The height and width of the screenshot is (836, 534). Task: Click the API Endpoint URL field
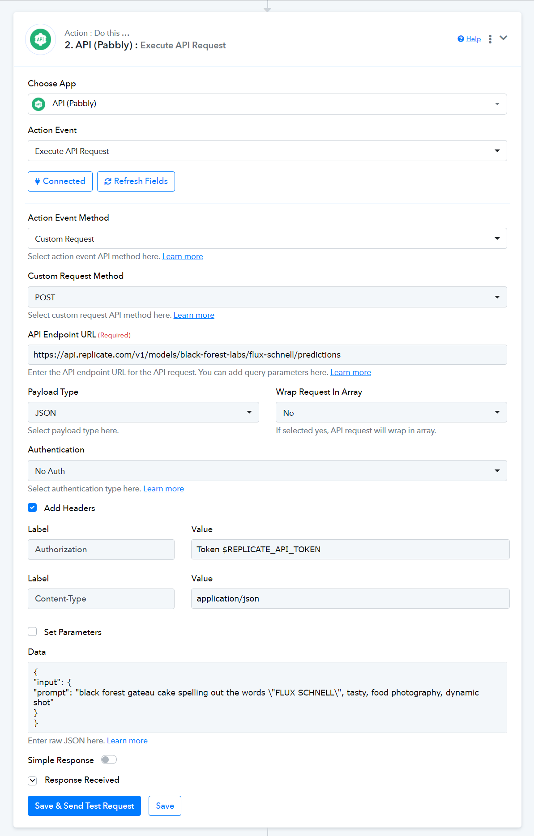click(x=267, y=354)
